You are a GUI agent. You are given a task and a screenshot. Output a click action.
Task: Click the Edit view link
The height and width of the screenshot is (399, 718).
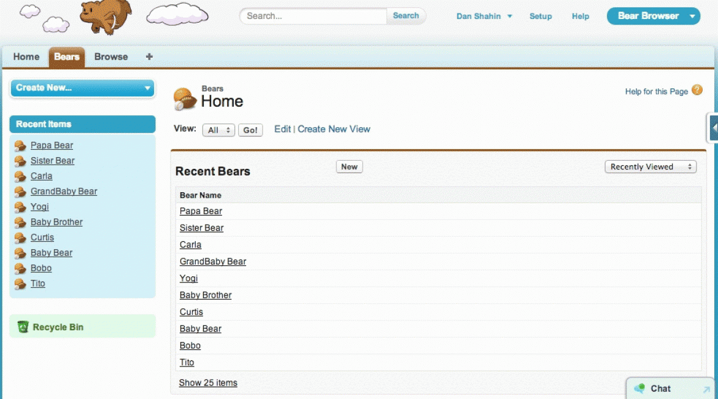point(282,129)
